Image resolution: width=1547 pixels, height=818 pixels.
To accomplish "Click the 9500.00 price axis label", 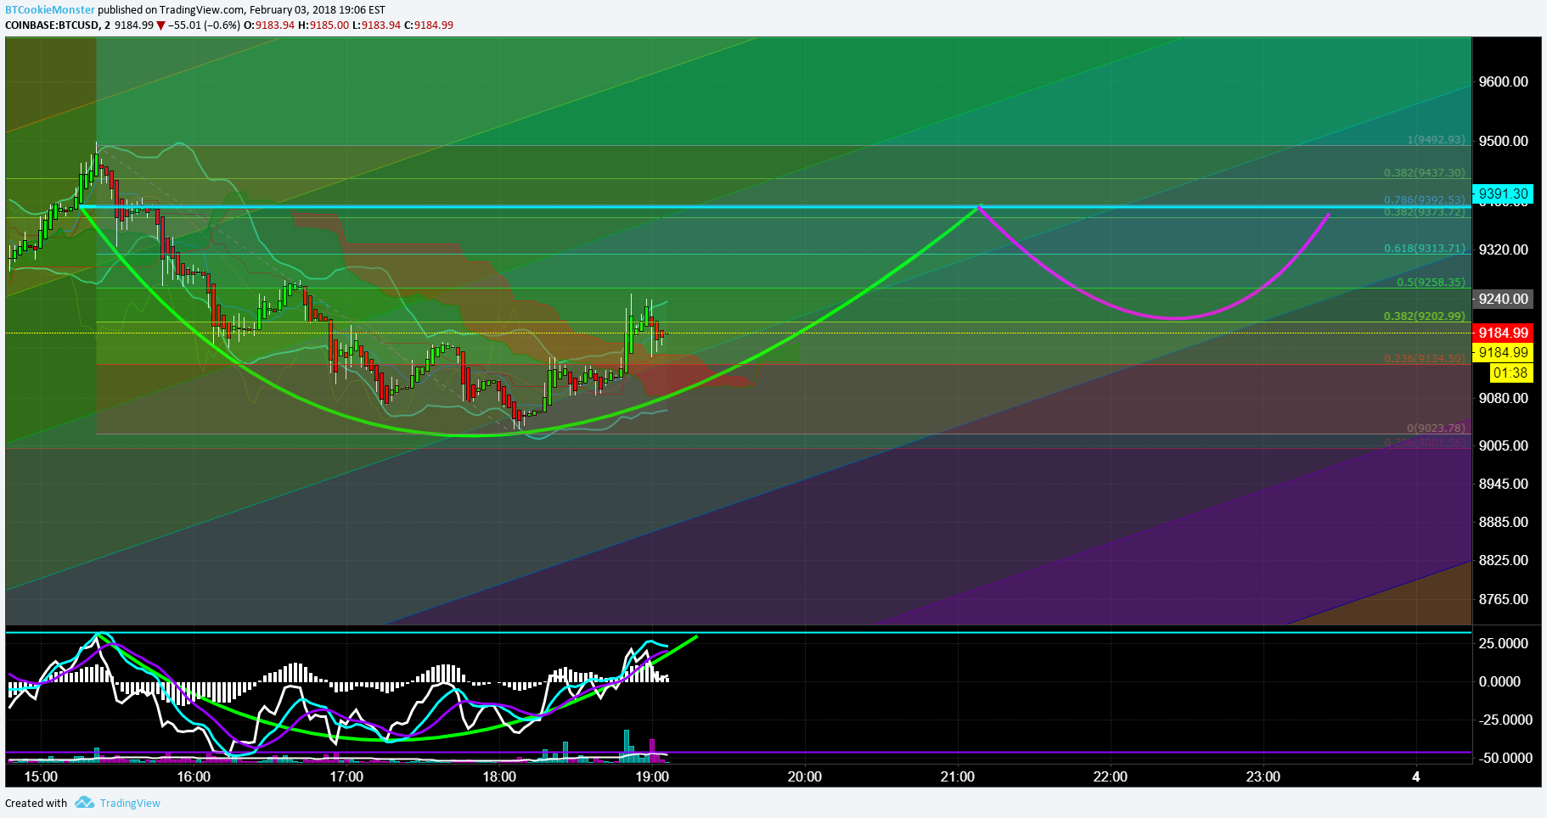I will 1503,141.
